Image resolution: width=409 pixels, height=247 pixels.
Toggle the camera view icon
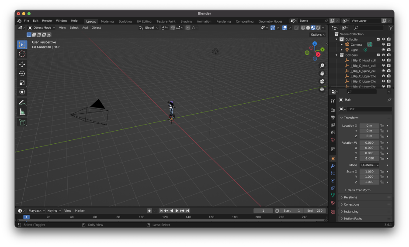point(322,81)
